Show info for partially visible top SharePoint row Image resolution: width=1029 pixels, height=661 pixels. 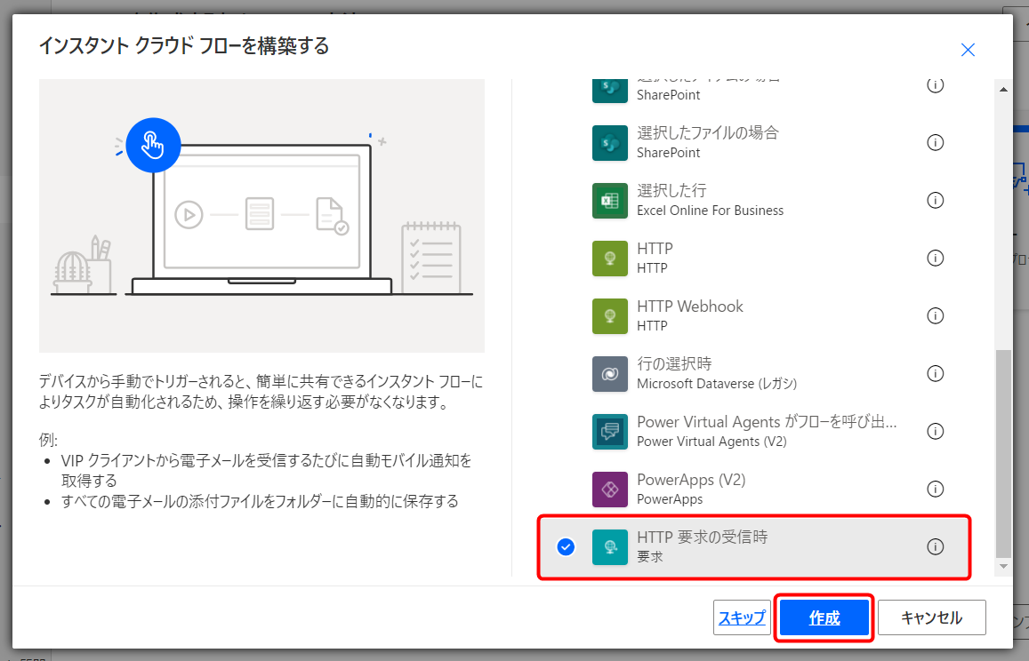(935, 85)
